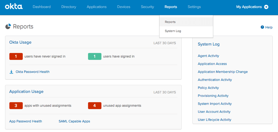Click the red users never signed in badge

pos(16,56)
